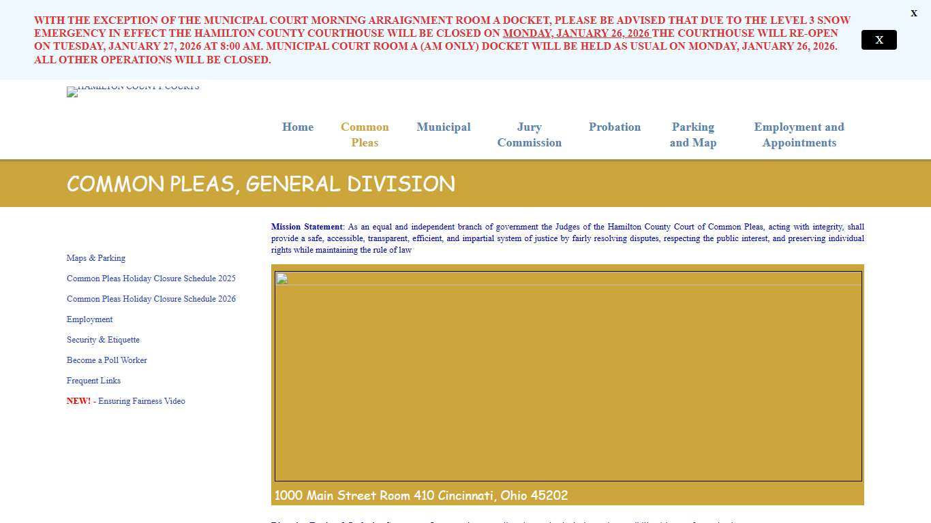Image resolution: width=931 pixels, height=523 pixels.
Task: Dismiss the snow emergency alert banner
Action: [879, 39]
